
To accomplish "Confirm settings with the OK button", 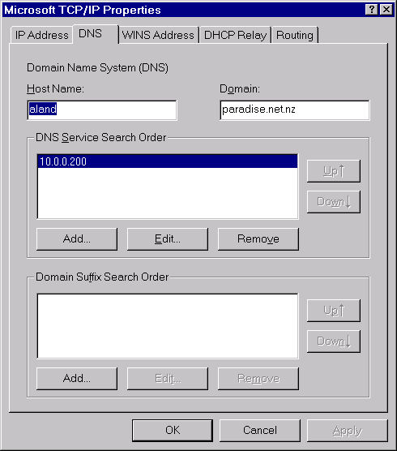I will (173, 430).
